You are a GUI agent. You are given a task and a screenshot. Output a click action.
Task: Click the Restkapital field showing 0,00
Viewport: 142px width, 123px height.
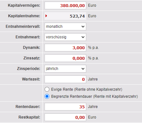click(x=65, y=117)
